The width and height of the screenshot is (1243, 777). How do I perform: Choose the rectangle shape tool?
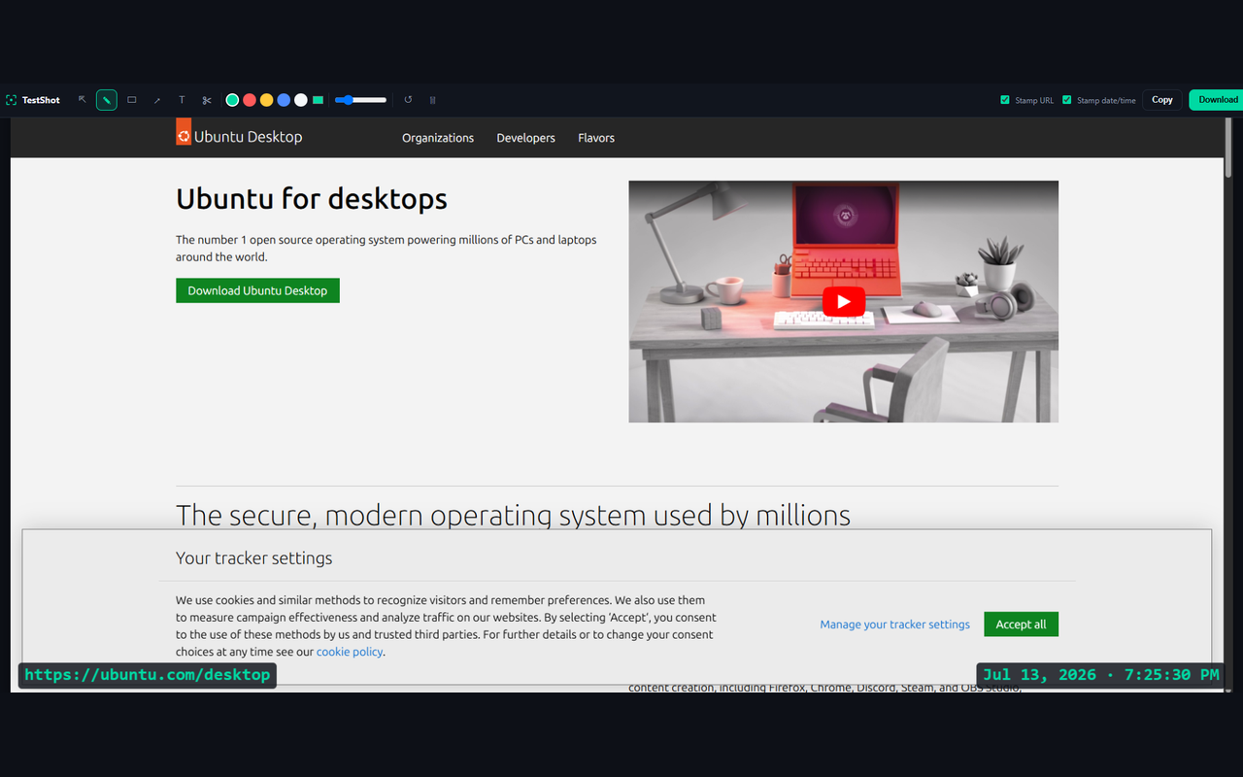(132, 100)
